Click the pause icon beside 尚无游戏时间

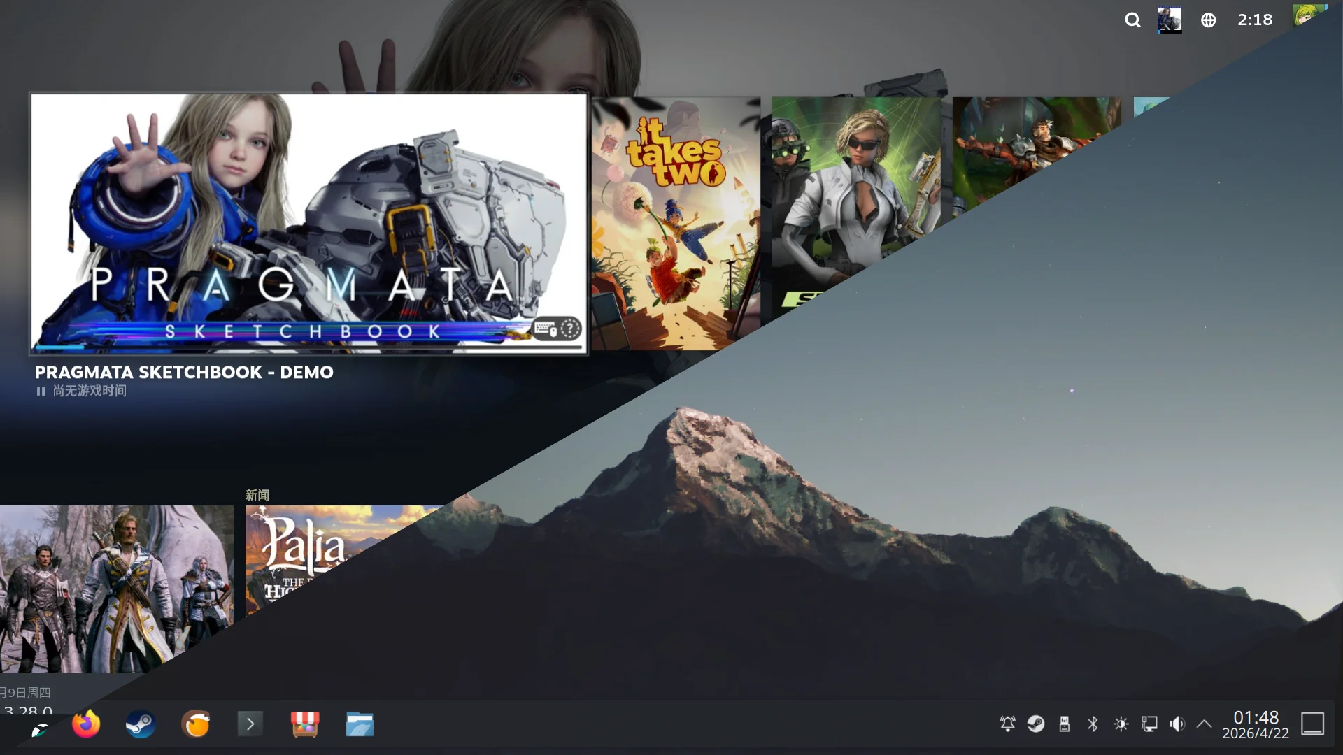[x=41, y=391]
